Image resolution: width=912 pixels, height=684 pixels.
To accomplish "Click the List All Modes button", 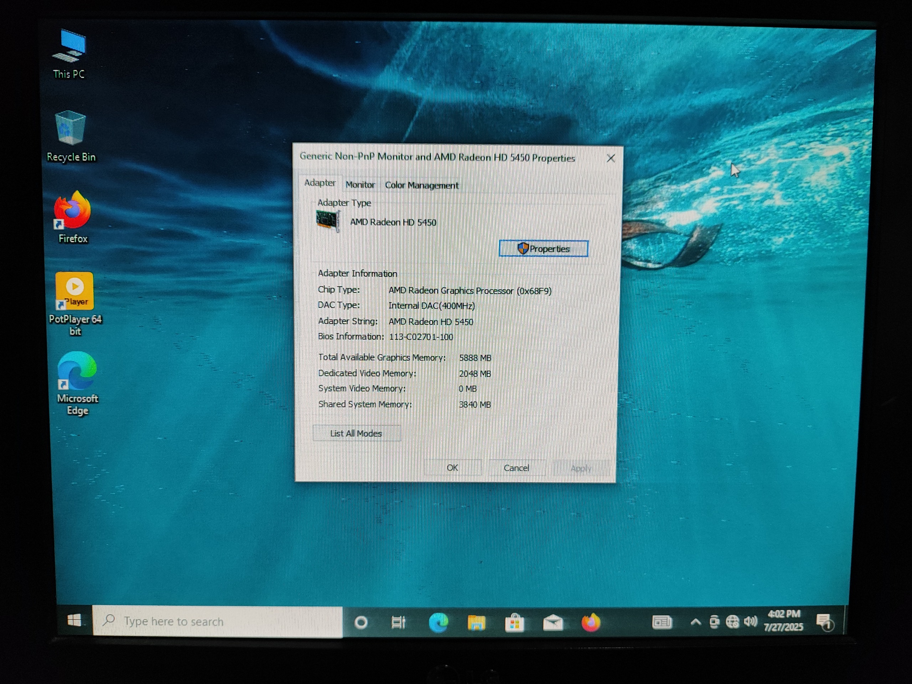I will coord(356,433).
